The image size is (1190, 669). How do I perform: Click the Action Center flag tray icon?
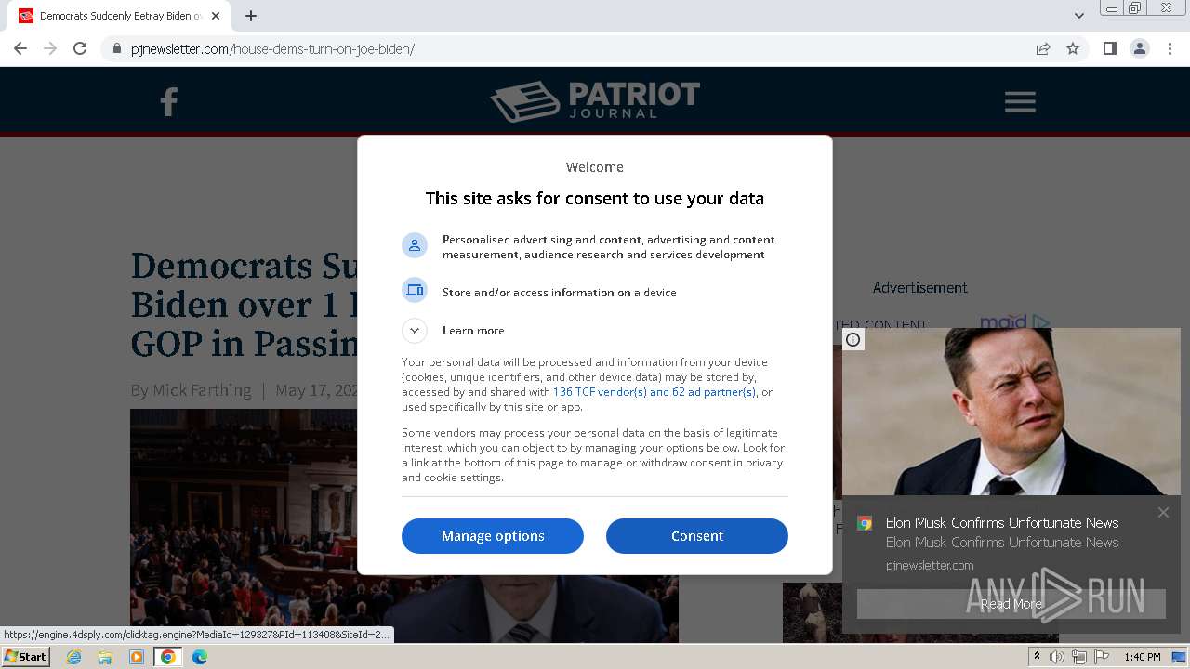tap(1102, 657)
